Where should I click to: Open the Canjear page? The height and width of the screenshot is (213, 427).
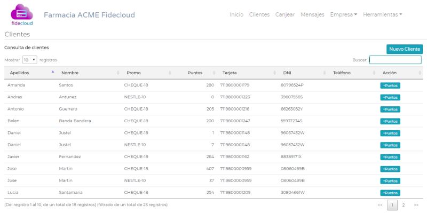coord(285,15)
